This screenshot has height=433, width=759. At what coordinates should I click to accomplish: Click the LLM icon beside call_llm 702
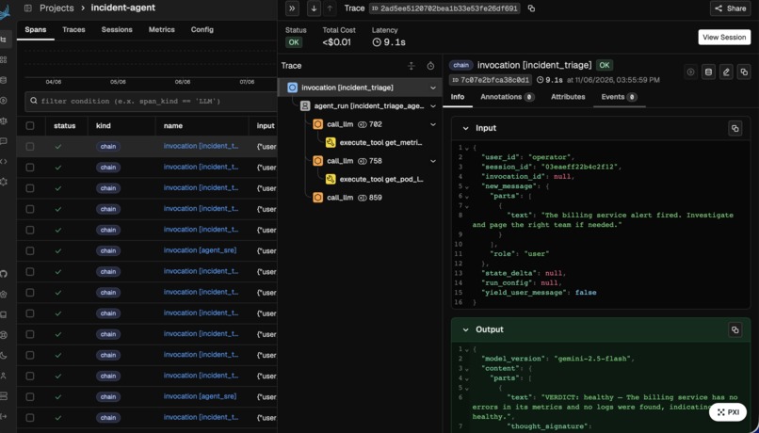pos(317,124)
